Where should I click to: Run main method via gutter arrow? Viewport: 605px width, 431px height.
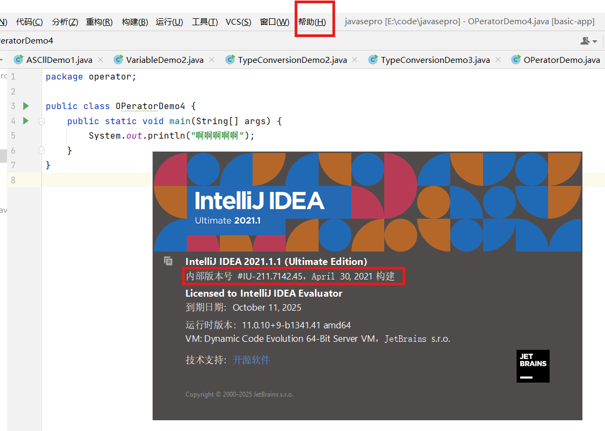click(x=26, y=121)
